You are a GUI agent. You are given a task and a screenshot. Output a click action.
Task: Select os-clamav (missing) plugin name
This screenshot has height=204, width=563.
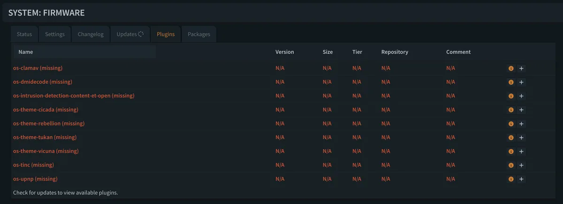click(38, 68)
